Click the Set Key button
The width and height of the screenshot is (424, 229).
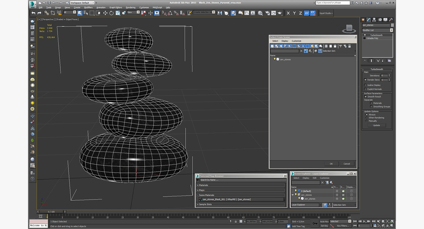tap(324, 226)
